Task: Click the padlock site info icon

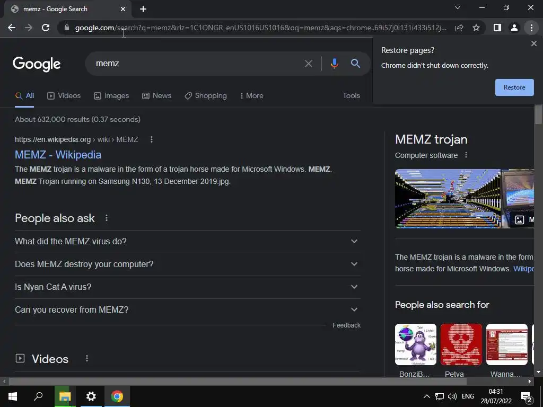Action: point(67,28)
